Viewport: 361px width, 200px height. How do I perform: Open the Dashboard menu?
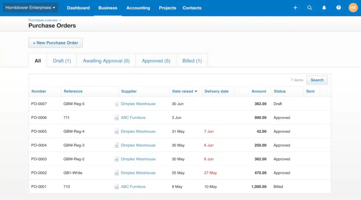pyautogui.click(x=78, y=8)
